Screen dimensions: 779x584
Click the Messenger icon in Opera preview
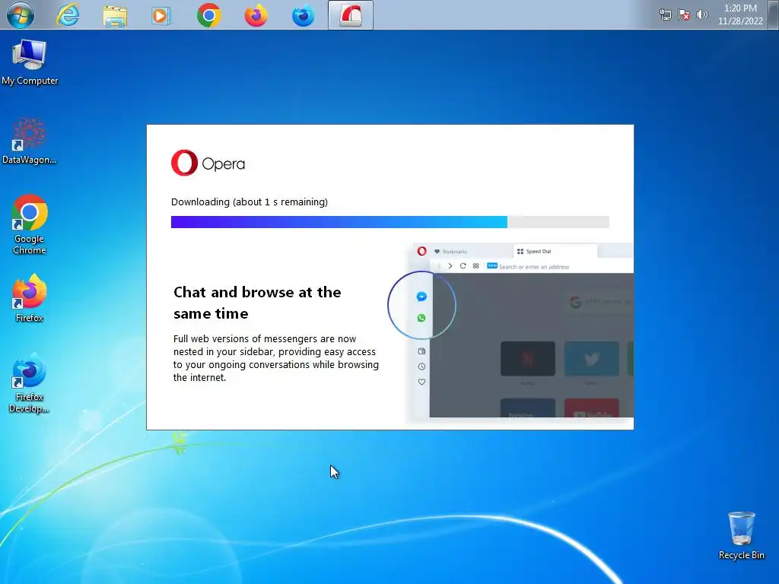pyautogui.click(x=421, y=297)
